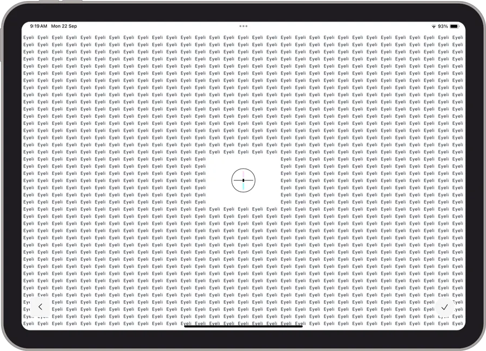Viewport: 486px width, 351px height.
Task: Tap the 9:19 AM clock
Action: point(38,26)
